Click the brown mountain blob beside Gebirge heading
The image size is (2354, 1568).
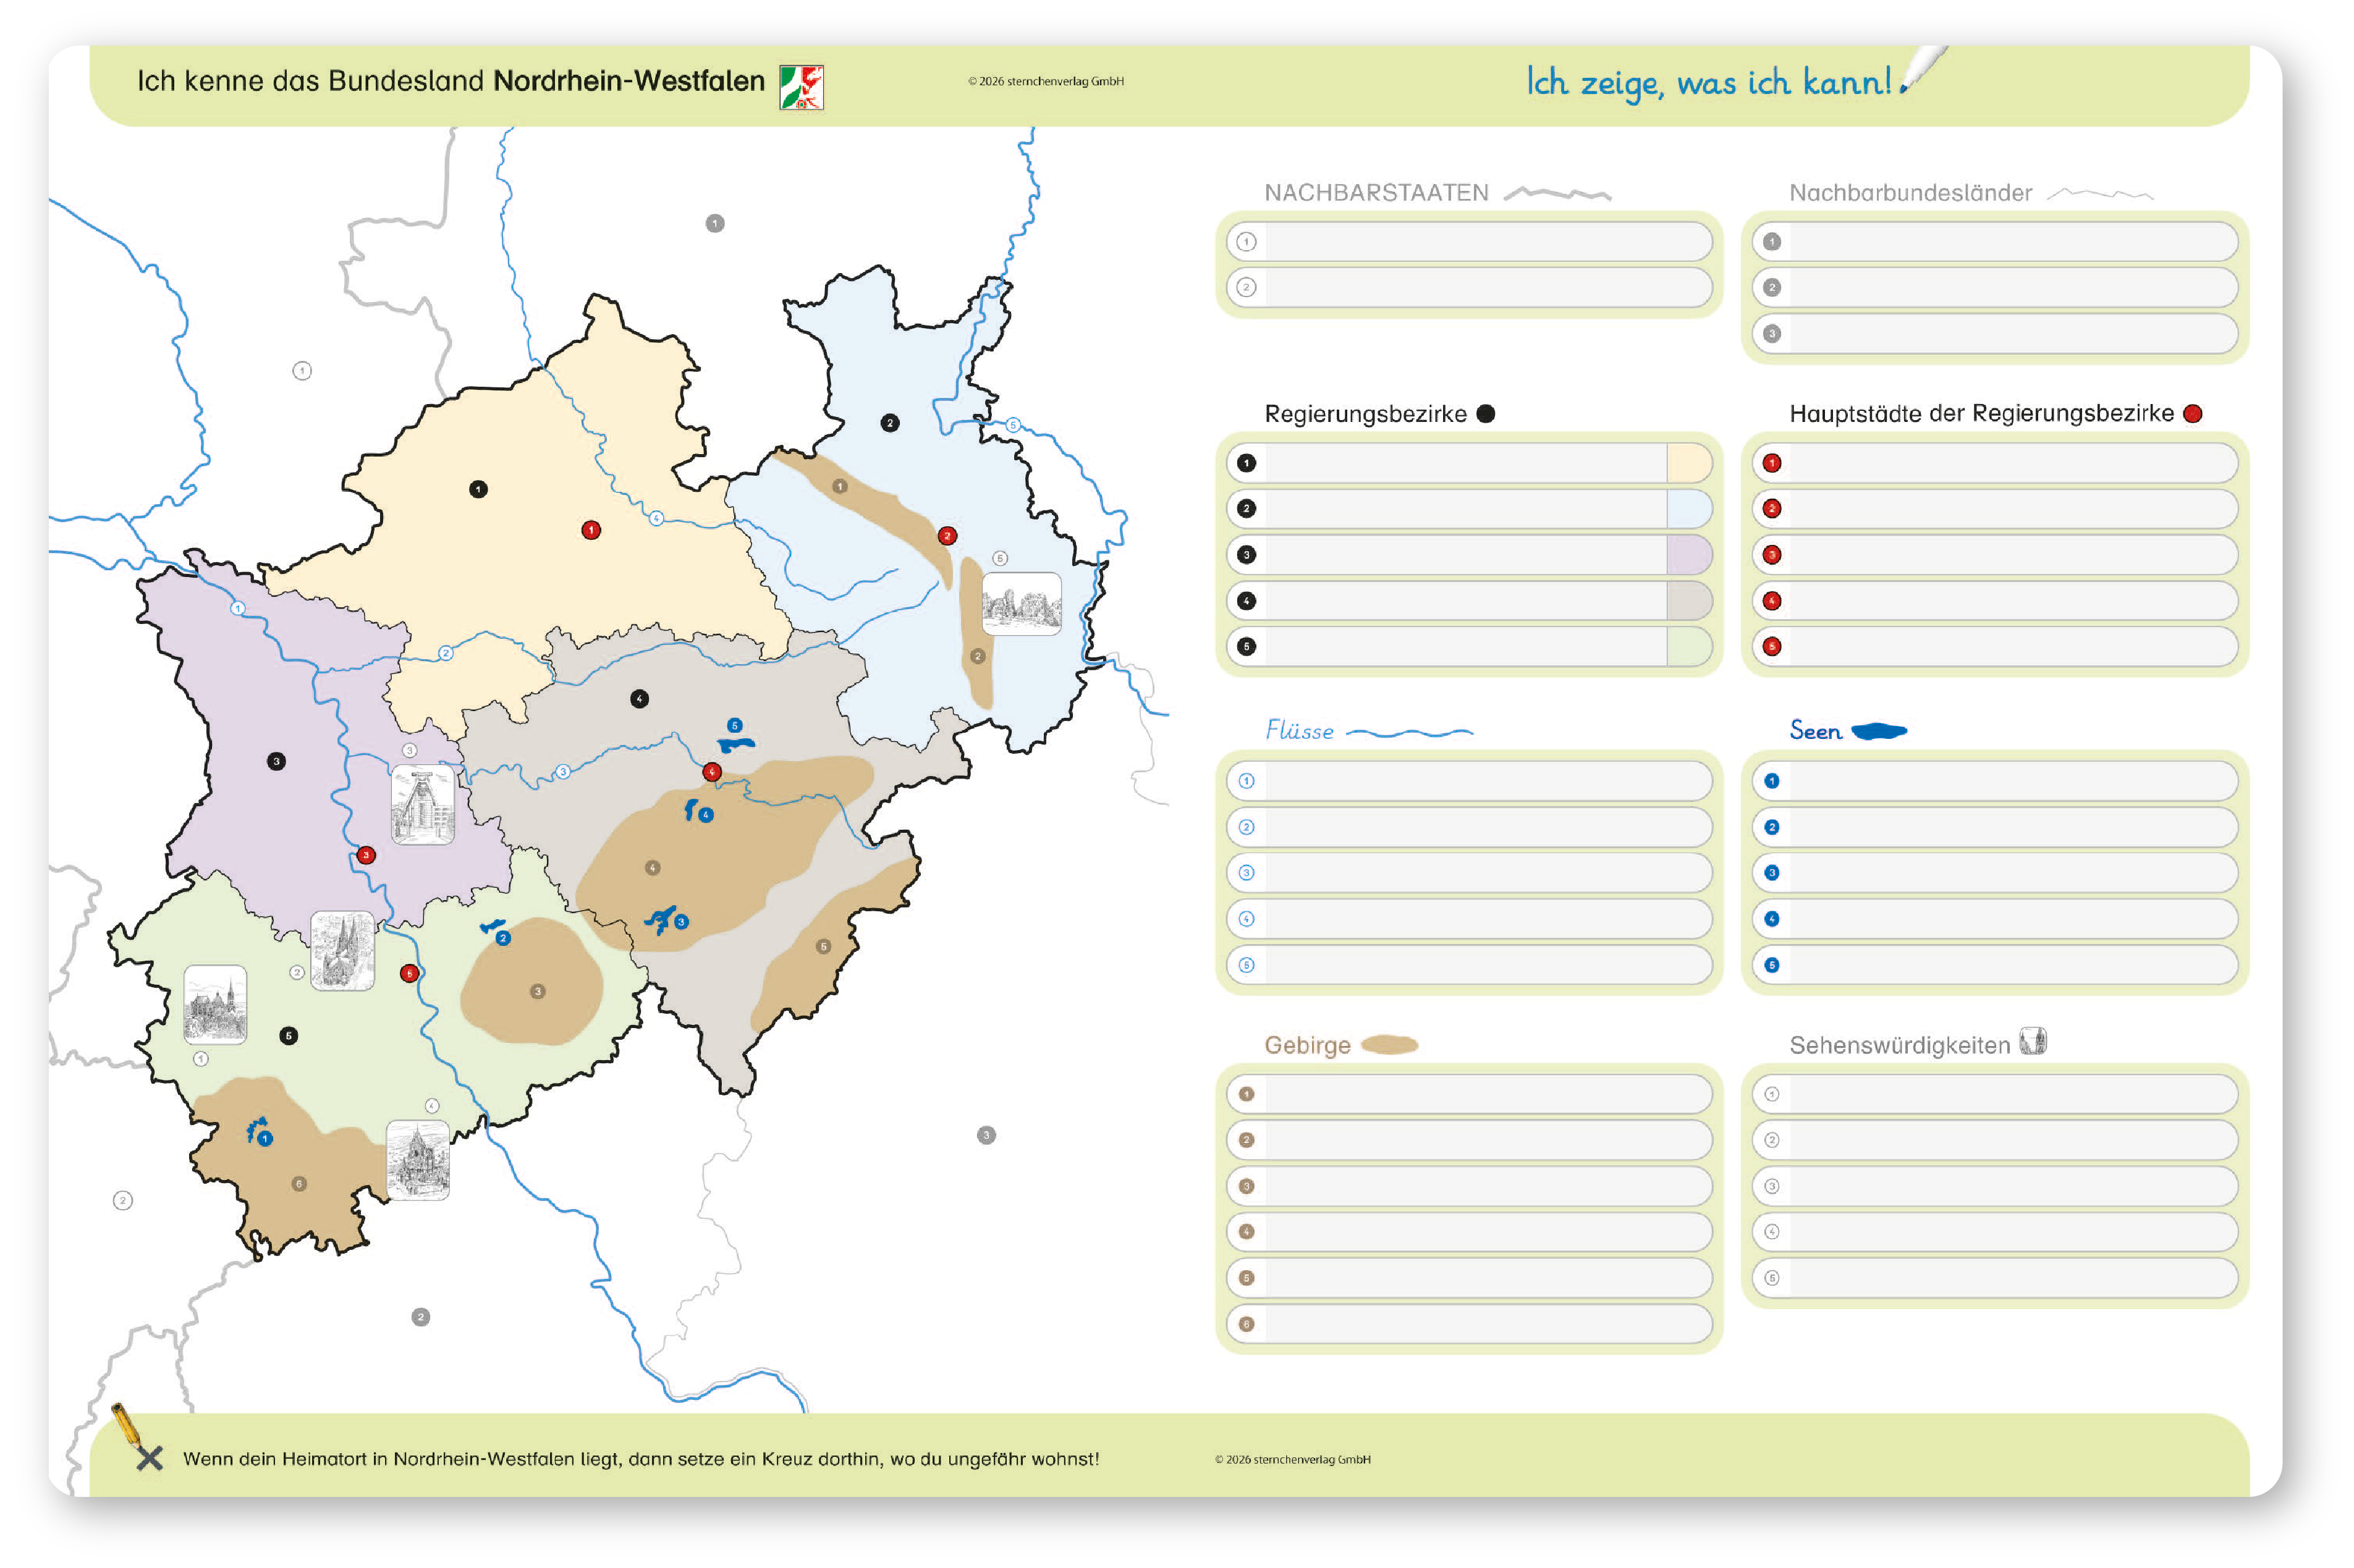coord(1389,1045)
